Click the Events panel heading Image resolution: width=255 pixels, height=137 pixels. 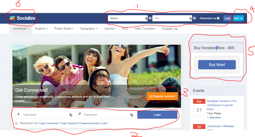[x=199, y=91]
